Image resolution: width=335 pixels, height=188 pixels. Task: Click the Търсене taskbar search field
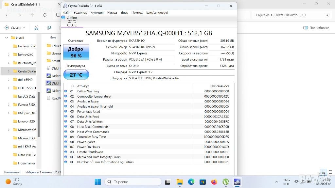[133, 182]
